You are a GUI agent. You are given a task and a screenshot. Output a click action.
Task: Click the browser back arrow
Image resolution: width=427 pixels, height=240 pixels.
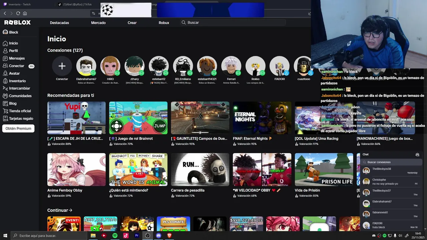pos(5,13)
